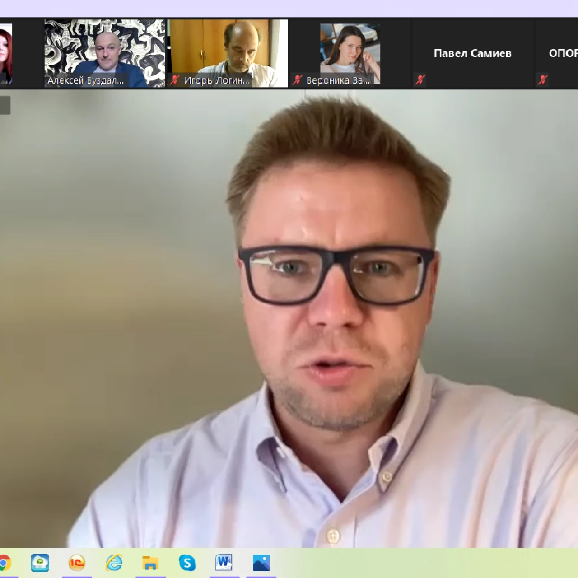Open Skype from the taskbar
This screenshot has width=578, height=578.
tap(187, 563)
